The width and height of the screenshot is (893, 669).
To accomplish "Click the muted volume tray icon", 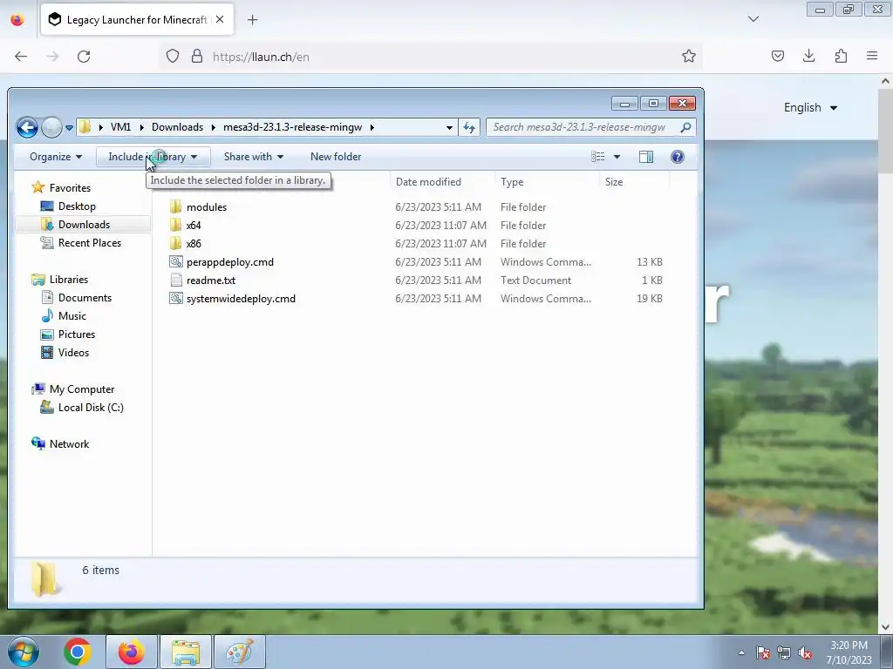I will tap(805, 653).
